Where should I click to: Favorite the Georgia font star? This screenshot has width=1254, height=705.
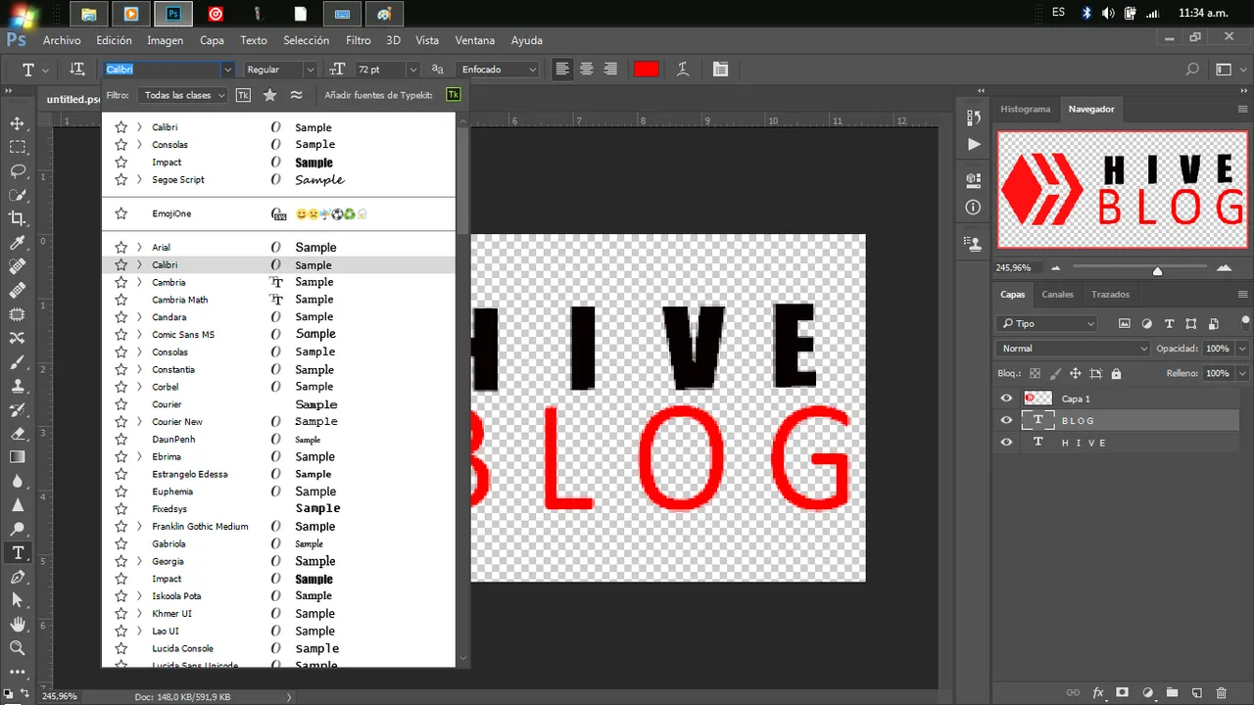click(x=121, y=561)
